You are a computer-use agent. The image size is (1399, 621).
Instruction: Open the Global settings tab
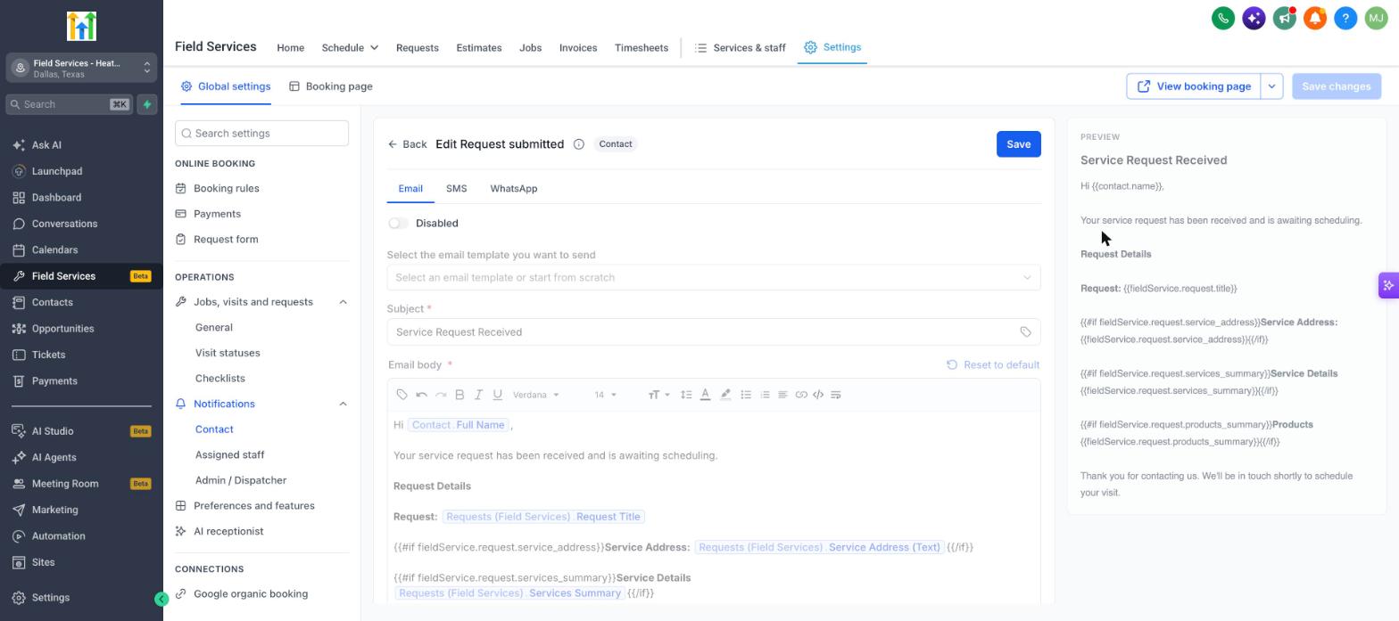pyautogui.click(x=226, y=86)
